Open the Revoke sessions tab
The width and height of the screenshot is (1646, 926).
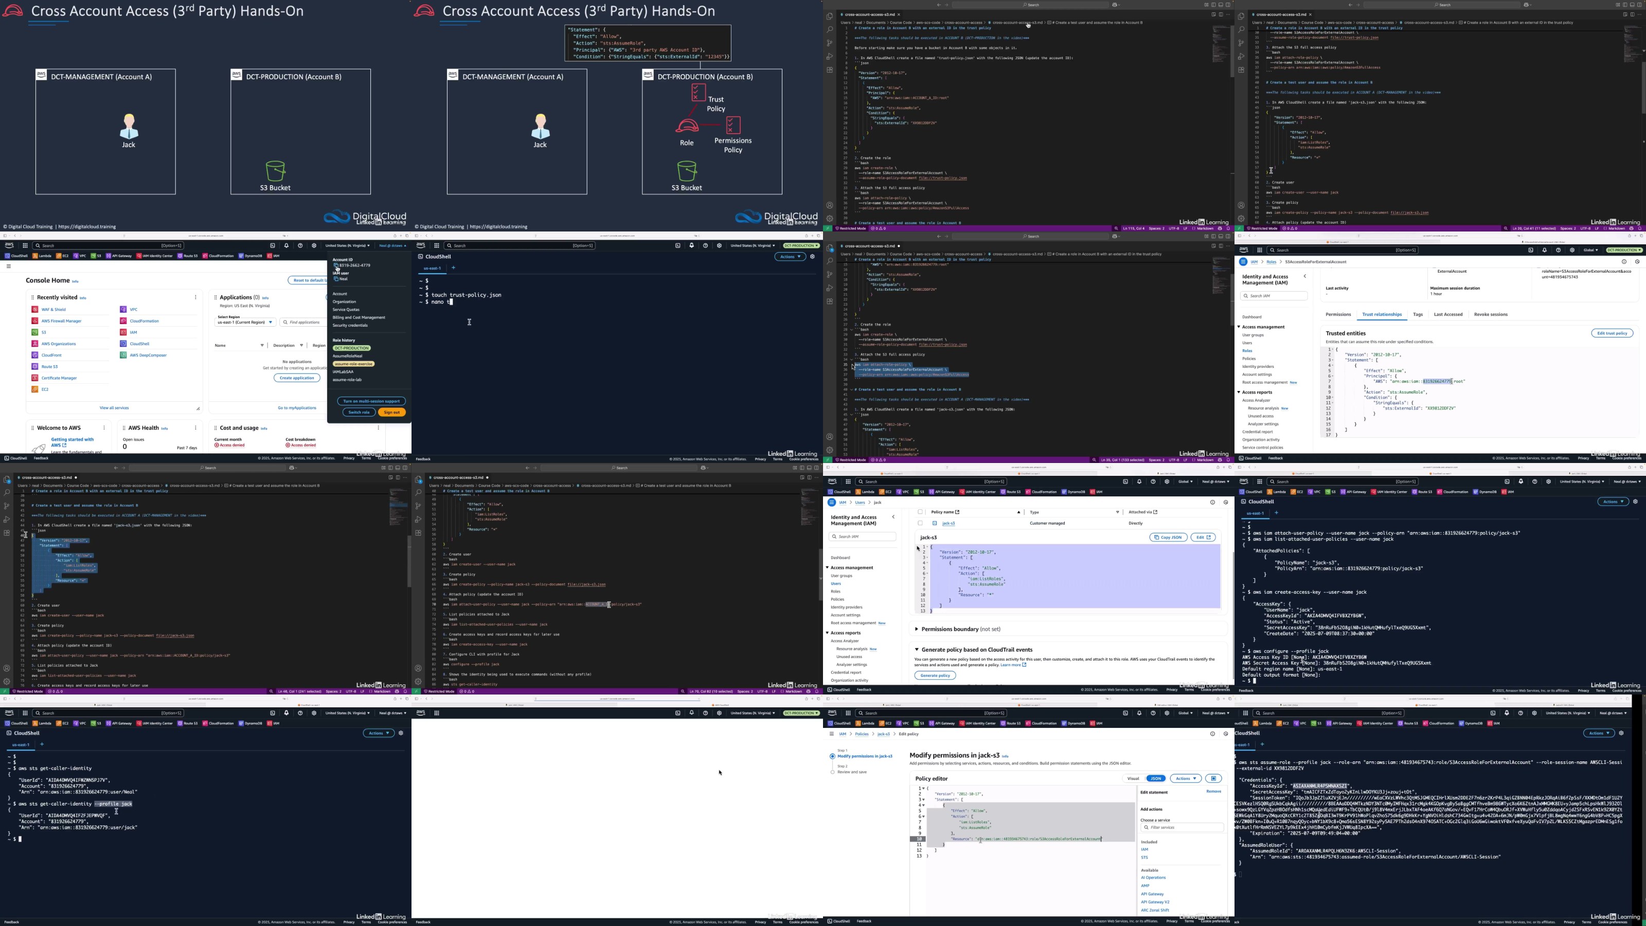[x=1491, y=314]
